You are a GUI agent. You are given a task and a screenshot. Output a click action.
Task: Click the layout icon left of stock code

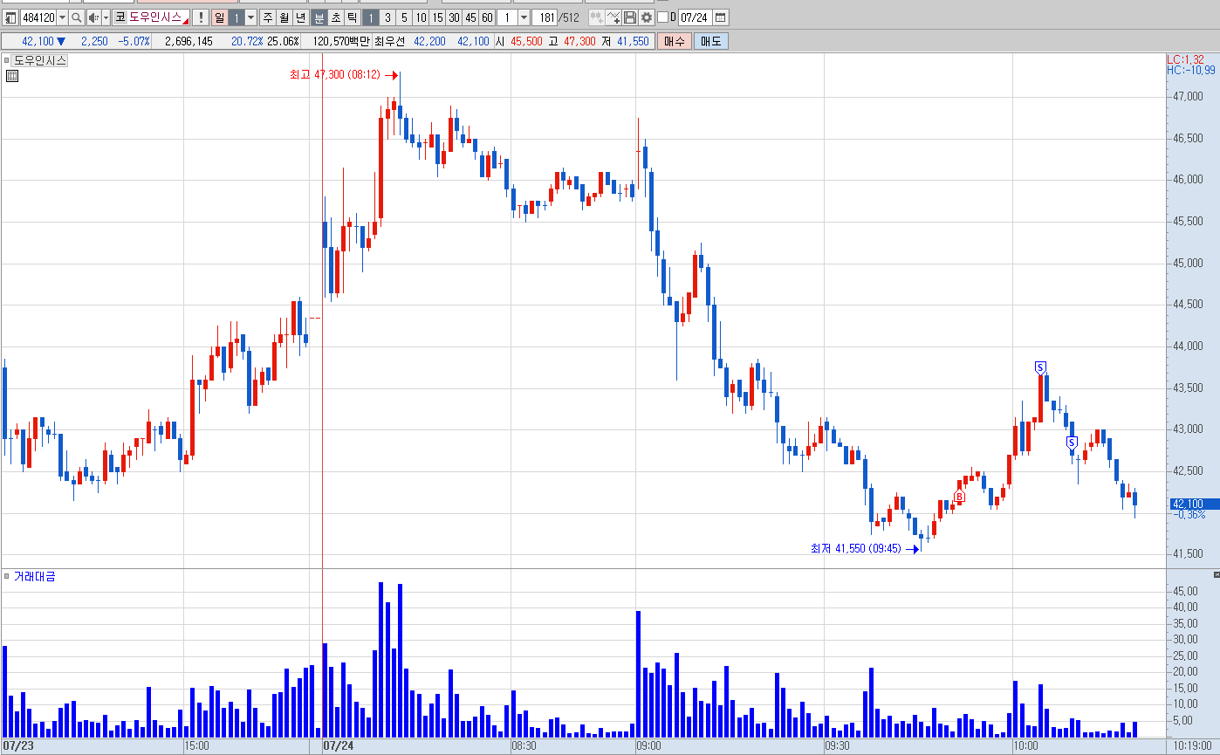(x=11, y=17)
